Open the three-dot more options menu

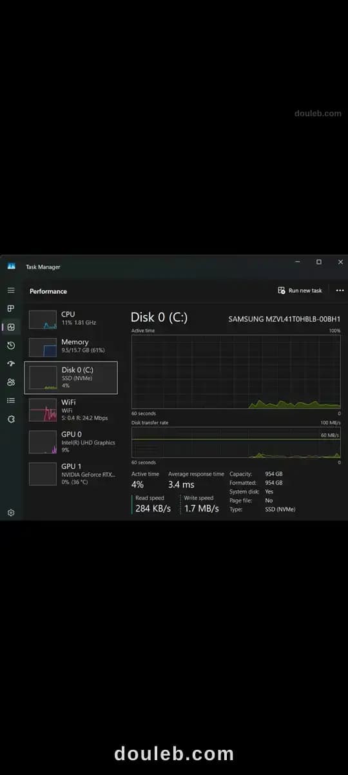(x=340, y=291)
